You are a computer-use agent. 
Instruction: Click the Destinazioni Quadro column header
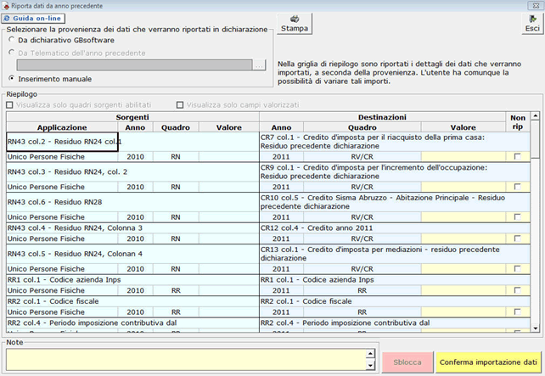coord(362,127)
